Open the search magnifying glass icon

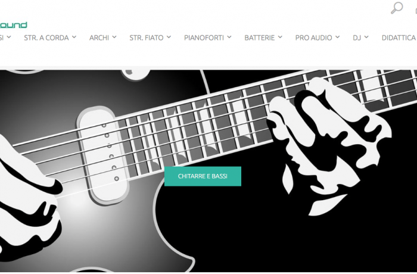point(397,8)
